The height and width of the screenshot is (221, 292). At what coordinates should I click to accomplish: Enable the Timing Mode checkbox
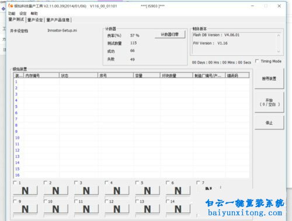tap(257, 61)
